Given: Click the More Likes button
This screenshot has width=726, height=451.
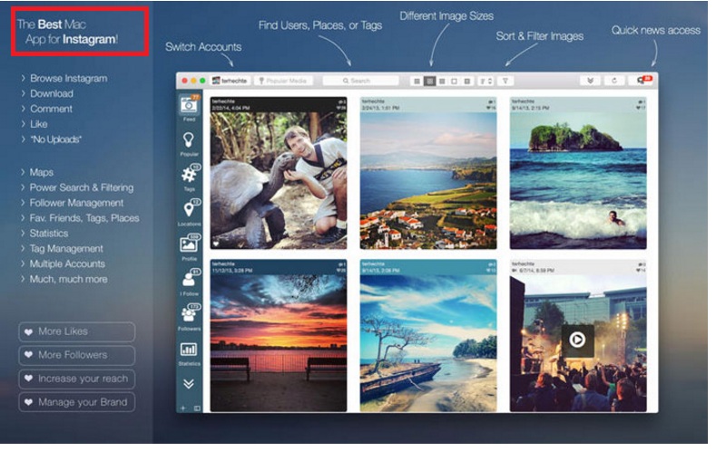Looking at the screenshot, I should (77, 331).
